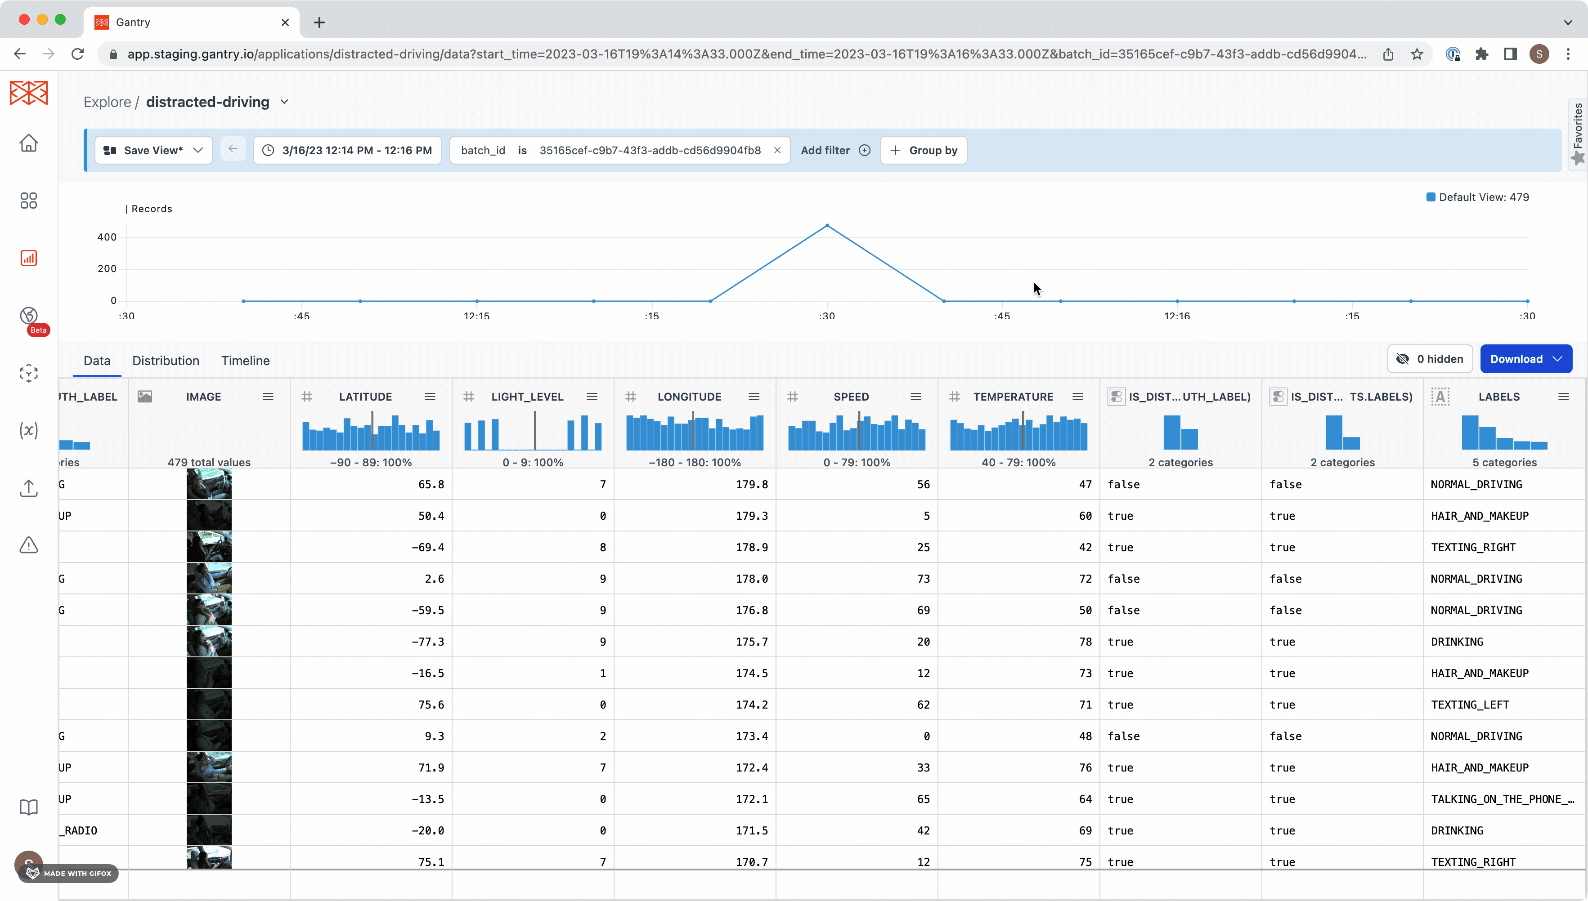Viewport: 1588px width, 901px height.
Task: Switch to the Distribution tab
Action: [x=165, y=361]
